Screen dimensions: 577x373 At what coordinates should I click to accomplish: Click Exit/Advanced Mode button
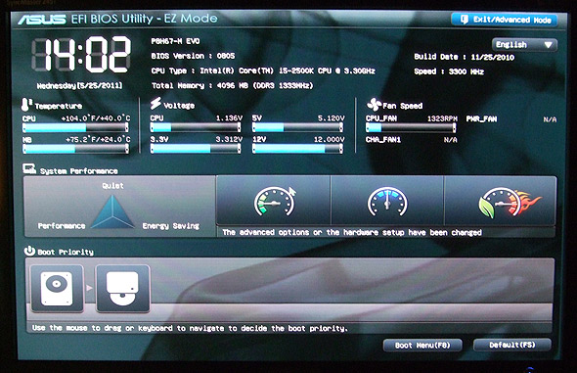pyautogui.click(x=504, y=20)
